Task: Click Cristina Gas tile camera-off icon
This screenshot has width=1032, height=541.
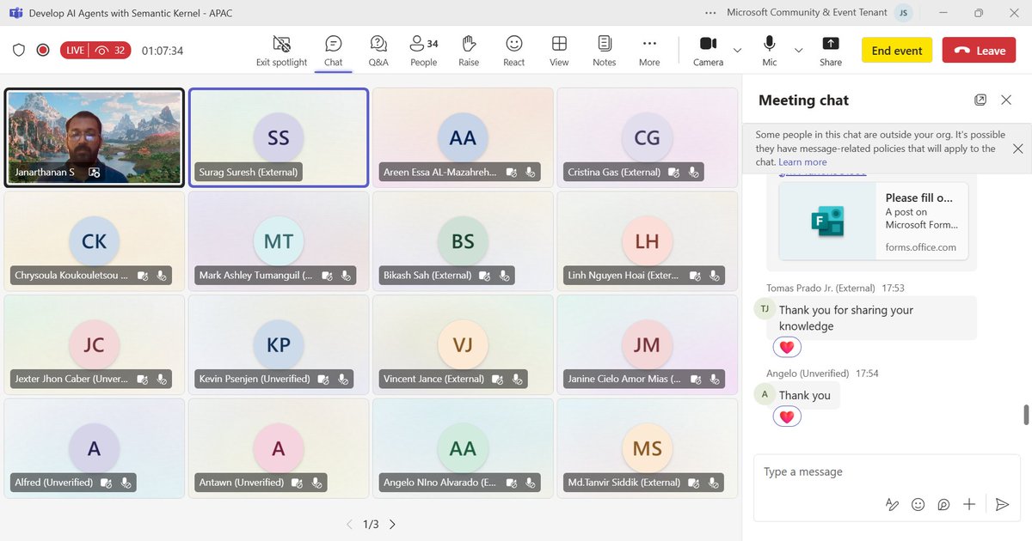Action: (673, 173)
